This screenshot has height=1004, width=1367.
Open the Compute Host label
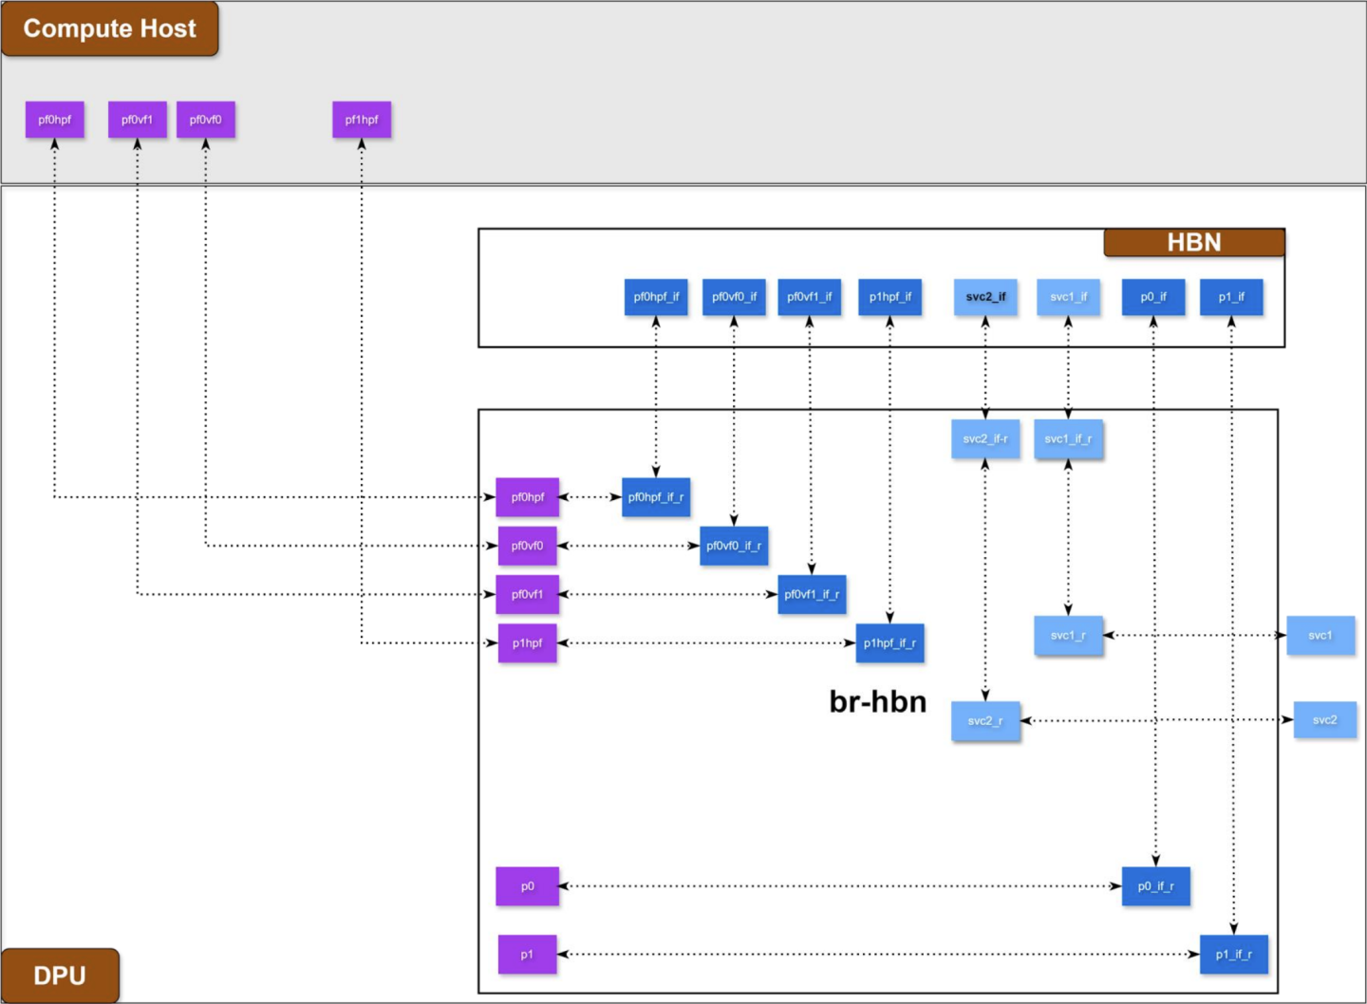click(109, 28)
